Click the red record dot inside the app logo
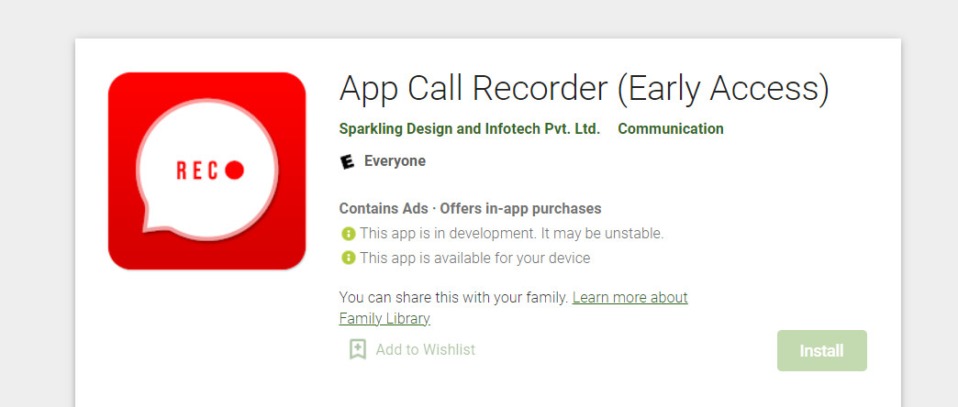Viewport: 958px width, 407px height. click(235, 170)
